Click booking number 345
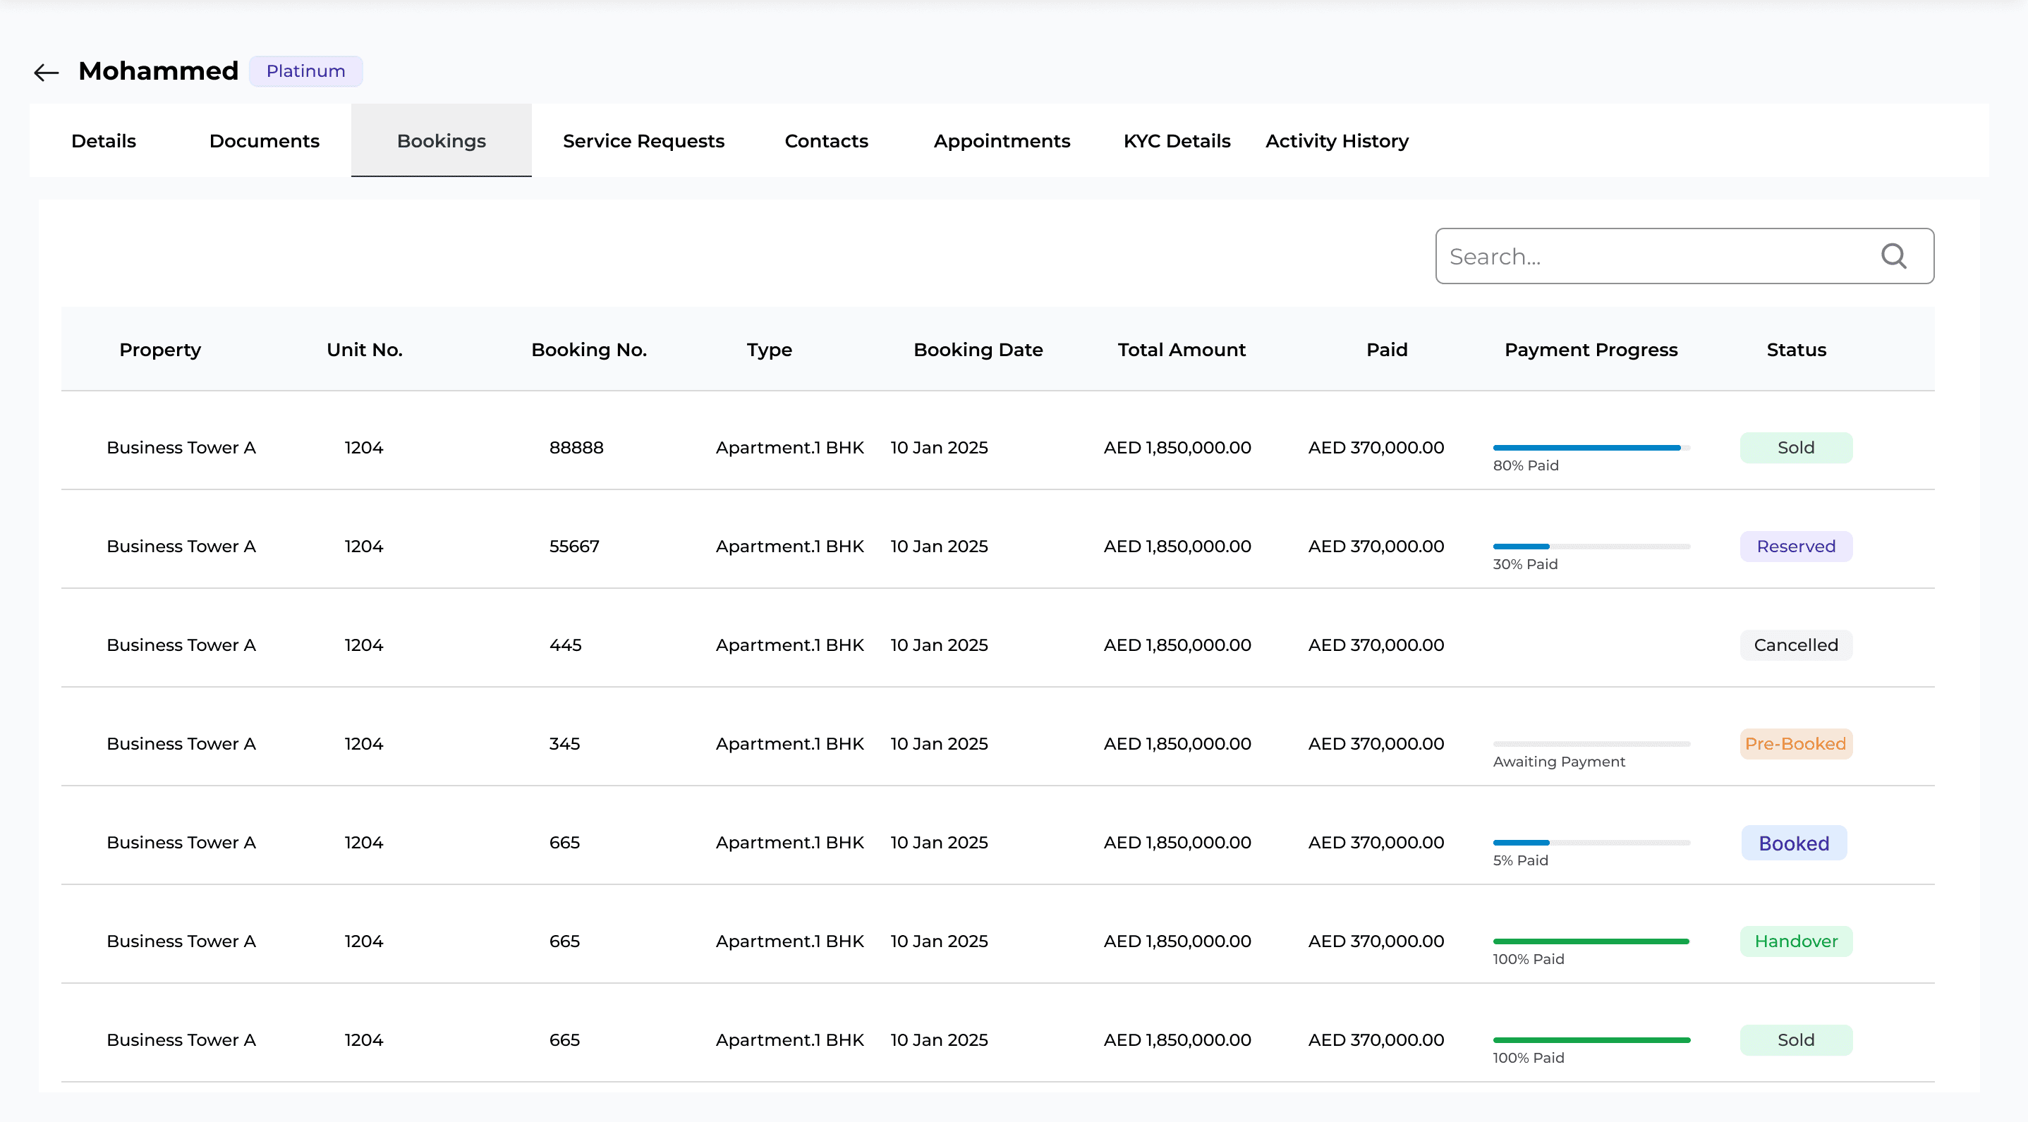 point(564,743)
